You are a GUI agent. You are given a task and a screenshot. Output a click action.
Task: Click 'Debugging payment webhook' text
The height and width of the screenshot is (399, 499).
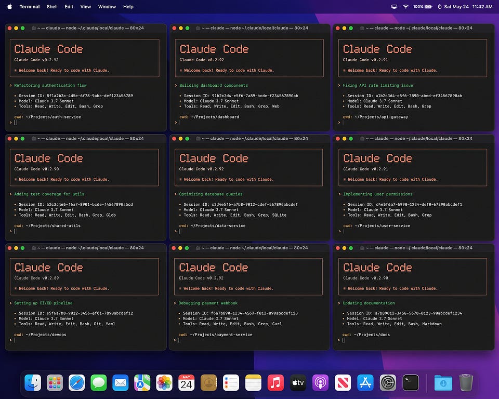208,303
